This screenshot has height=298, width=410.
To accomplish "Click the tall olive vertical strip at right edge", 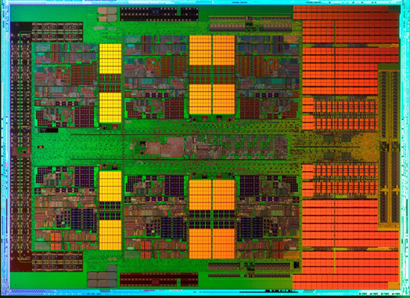I will click(389, 143).
